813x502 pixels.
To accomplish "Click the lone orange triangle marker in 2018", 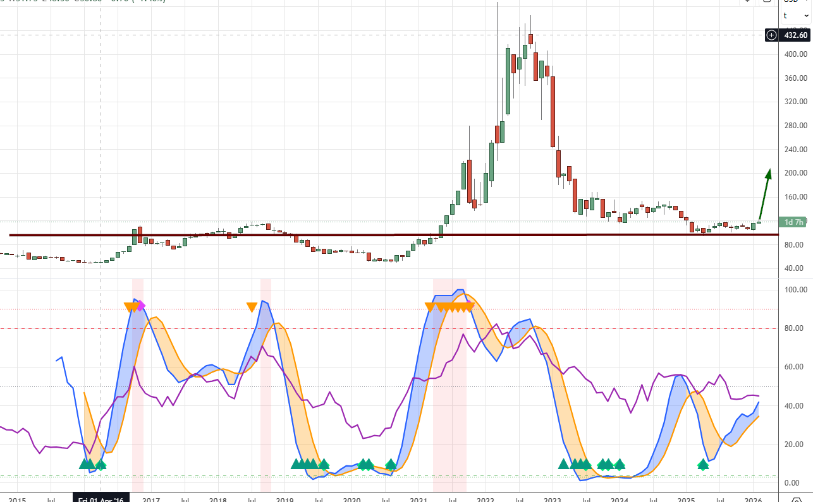I will point(252,308).
